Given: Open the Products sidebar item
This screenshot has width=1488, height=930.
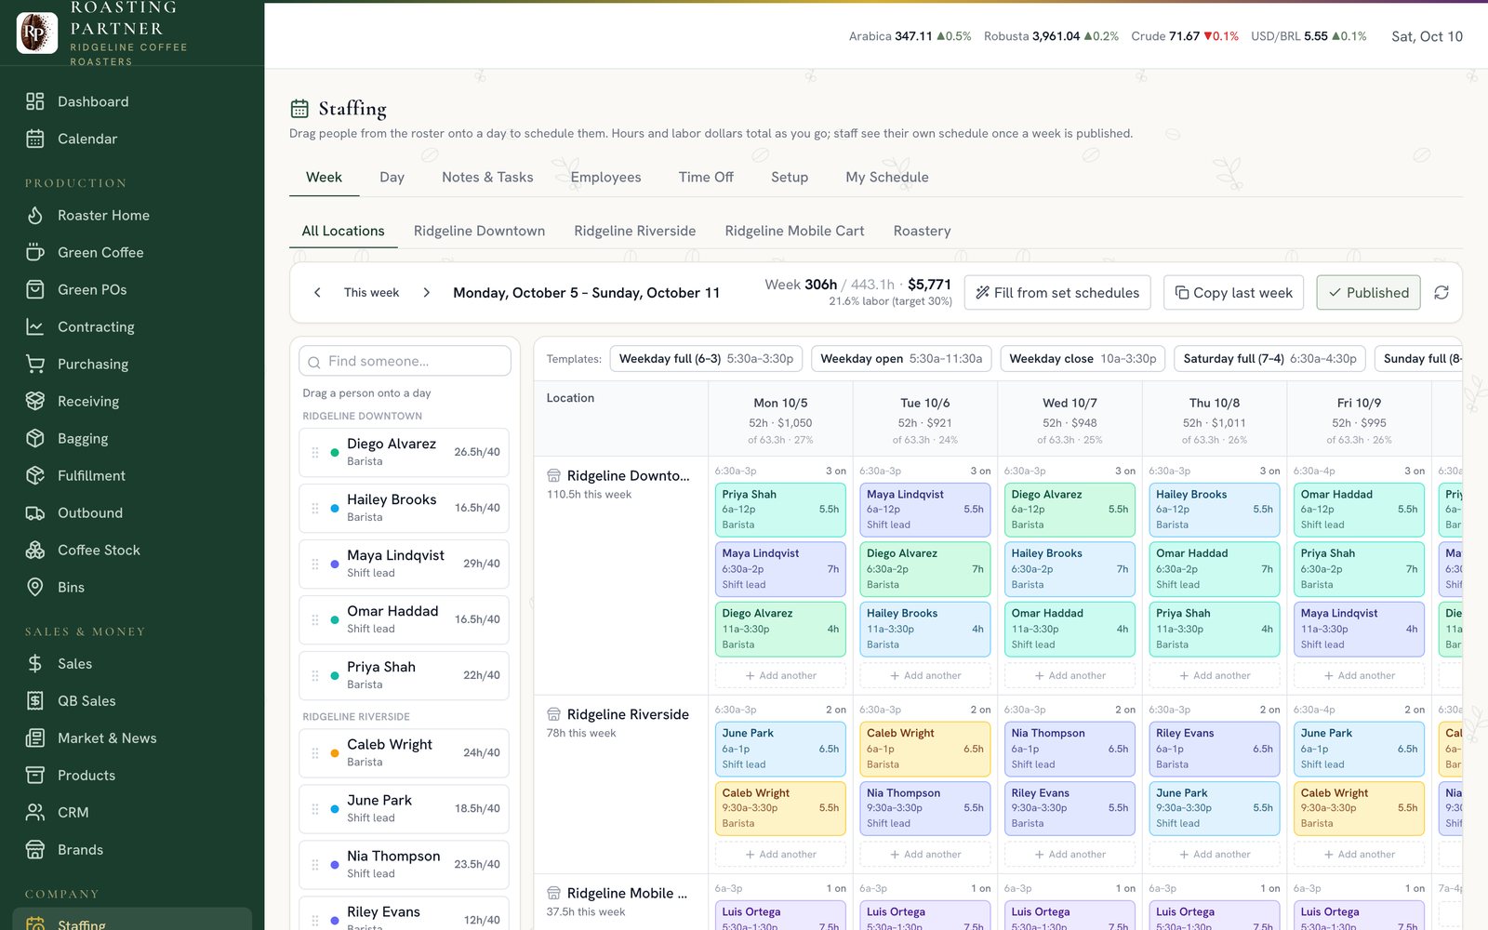Looking at the screenshot, I should [x=86, y=775].
